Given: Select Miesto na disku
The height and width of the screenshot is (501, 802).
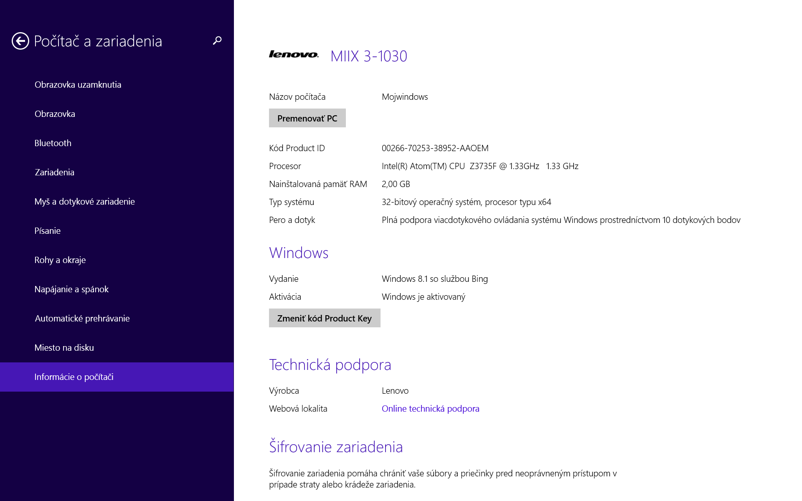Looking at the screenshot, I should (117, 348).
